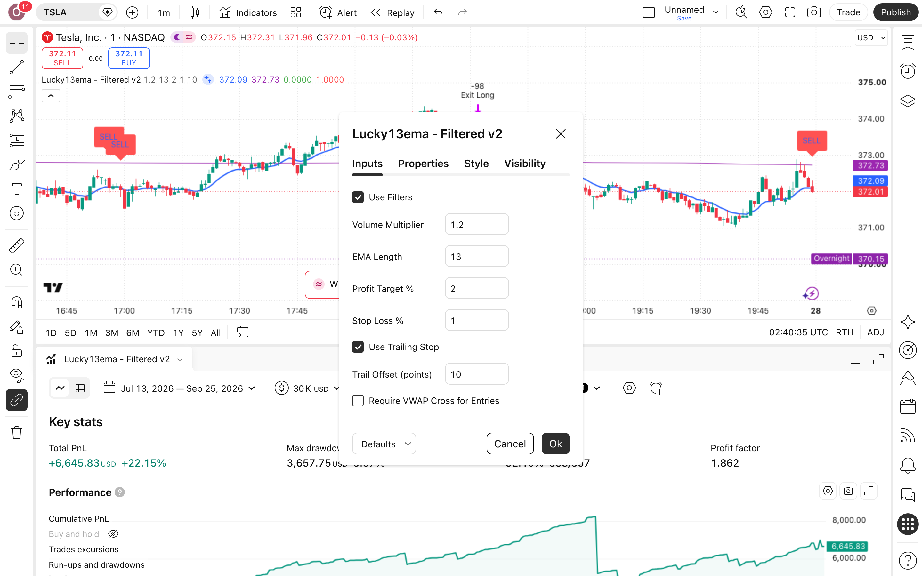Click the 372.11 BUY button

coord(129,58)
